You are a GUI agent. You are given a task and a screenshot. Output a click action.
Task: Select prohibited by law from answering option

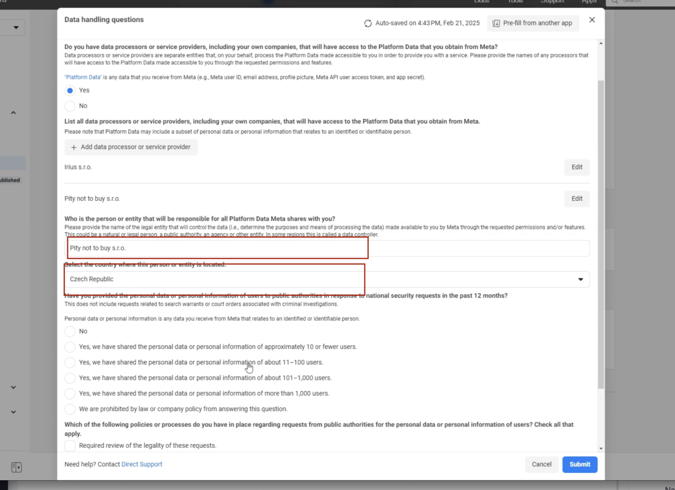[x=70, y=409]
